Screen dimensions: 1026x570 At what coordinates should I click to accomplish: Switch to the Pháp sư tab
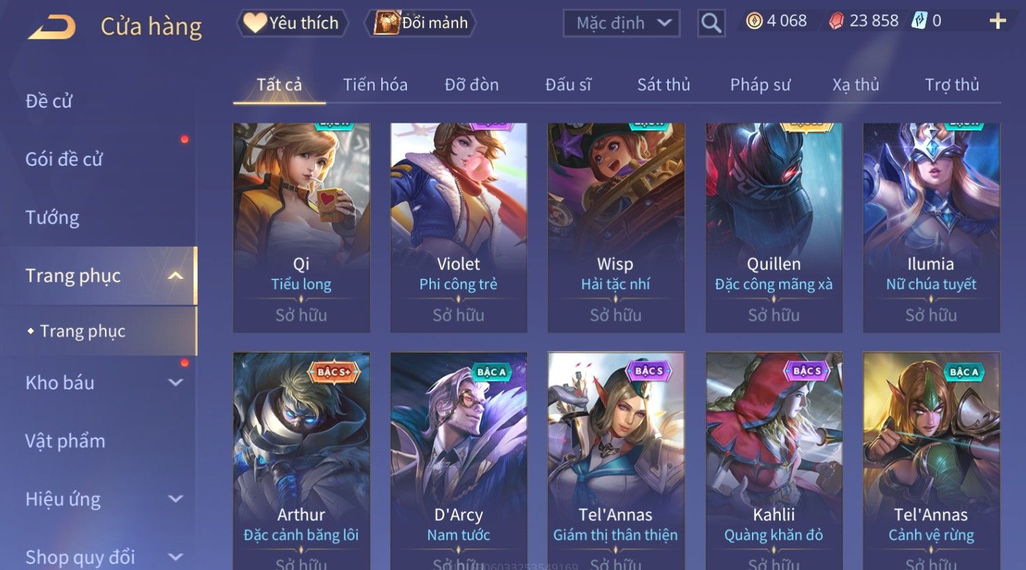pyautogui.click(x=760, y=85)
